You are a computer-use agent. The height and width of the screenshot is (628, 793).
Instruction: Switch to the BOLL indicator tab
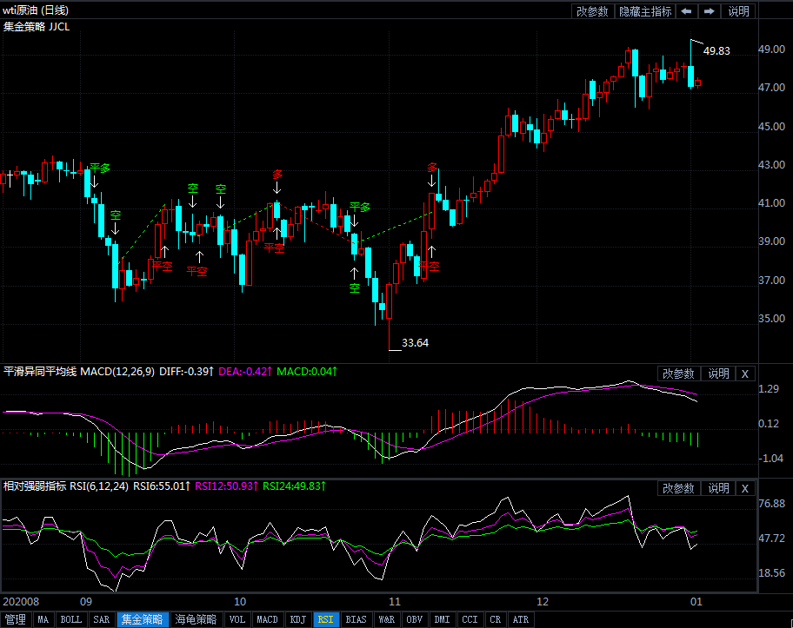[71, 620]
